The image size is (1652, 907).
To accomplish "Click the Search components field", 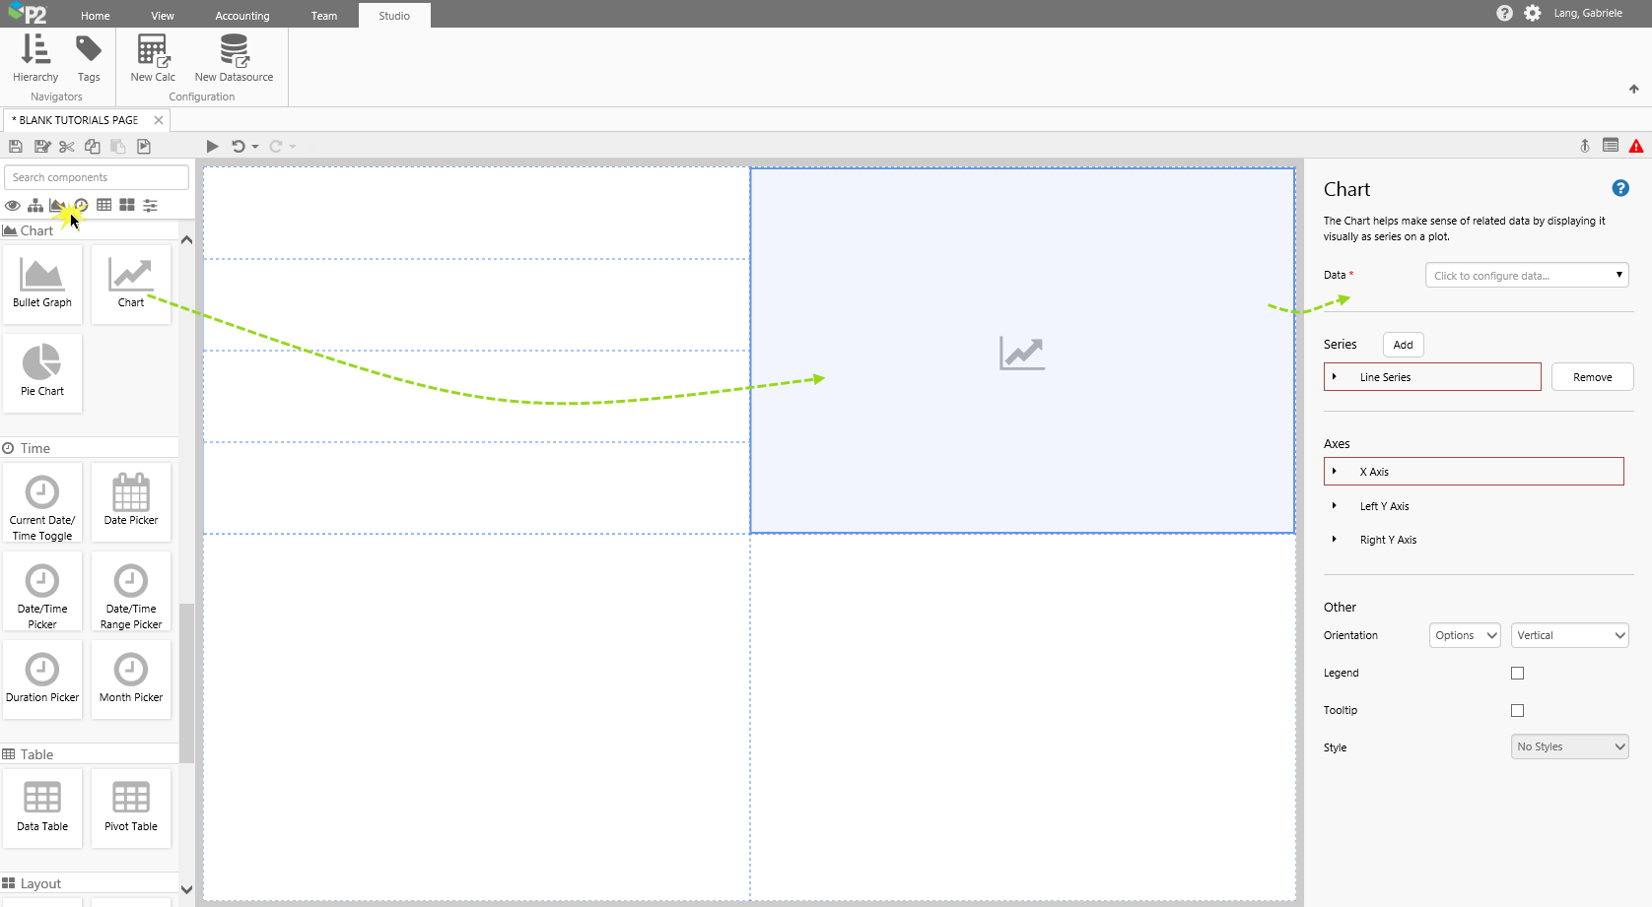I will click(97, 177).
